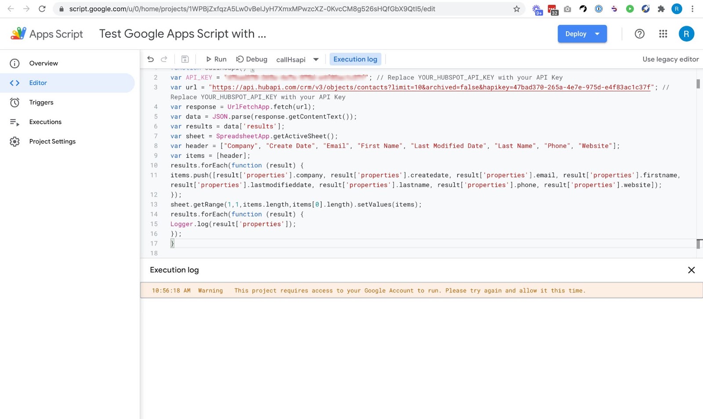The height and width of the screenshot is (419, 703).
Task: Open the Help question mark icon
Action: (640, 34)
